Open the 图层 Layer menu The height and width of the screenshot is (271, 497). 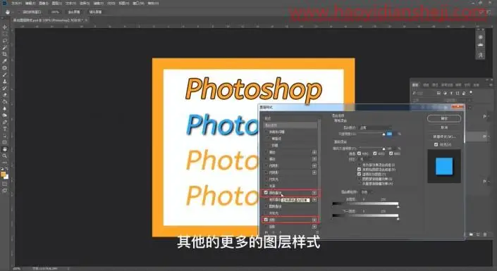tap(56, 3)
